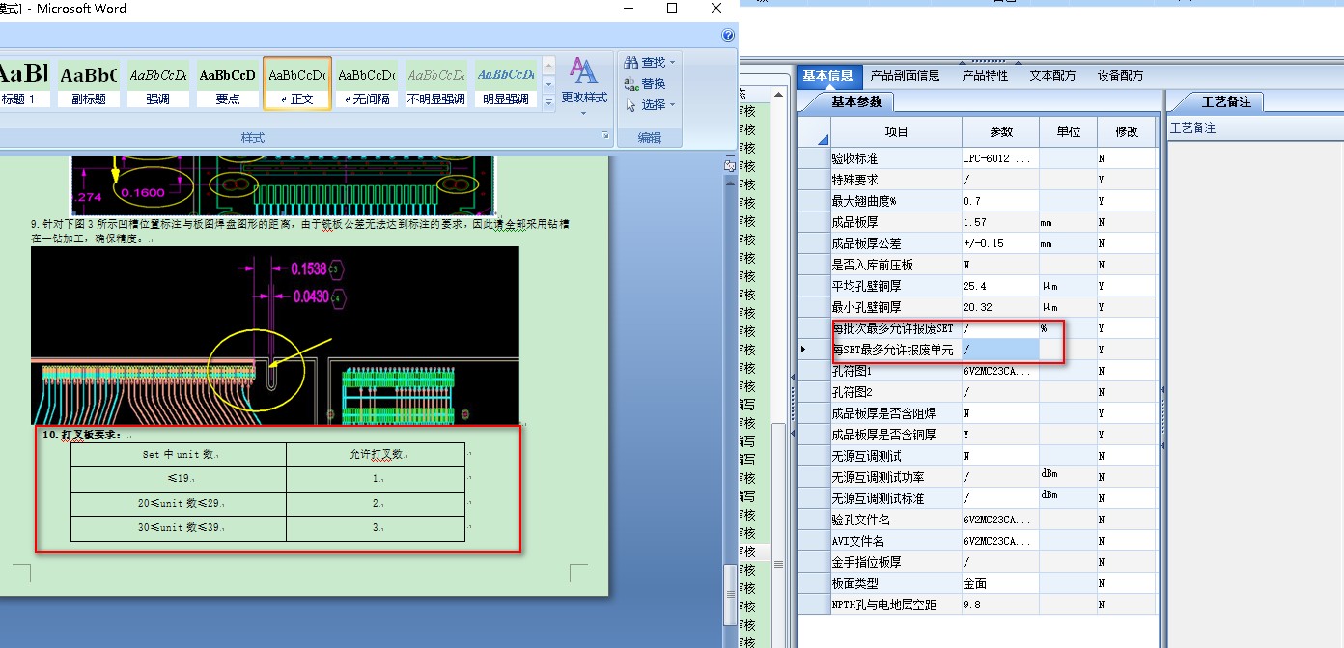The image size is (1344, 648).
Task: Click the 参数 column header
Action: coord(1000,132)
